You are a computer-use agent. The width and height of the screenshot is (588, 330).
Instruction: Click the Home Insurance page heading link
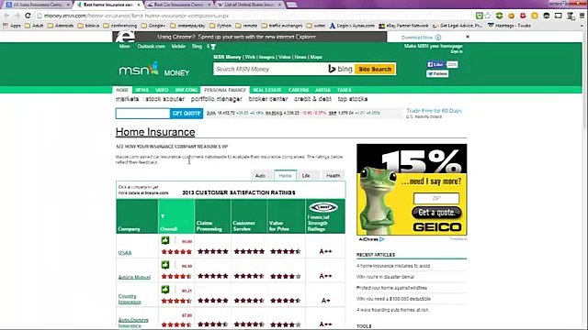[155, 132]
